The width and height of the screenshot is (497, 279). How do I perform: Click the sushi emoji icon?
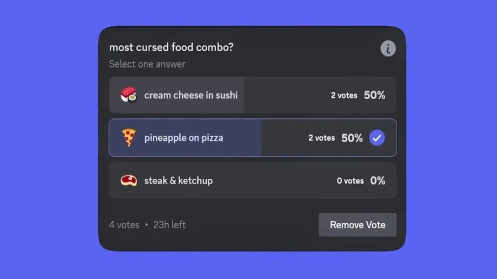click(x=129, y=95)
